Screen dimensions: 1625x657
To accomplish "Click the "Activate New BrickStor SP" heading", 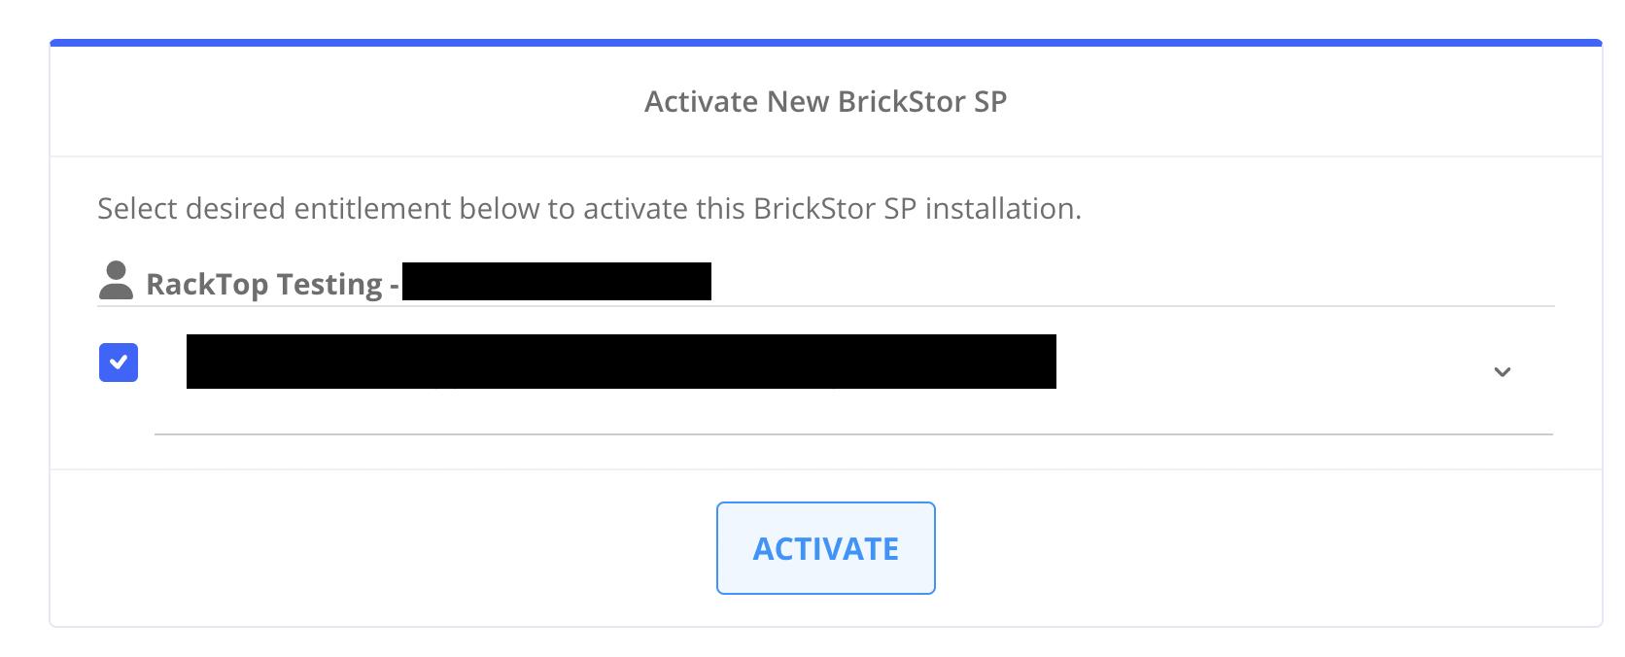I will (825, 102).
